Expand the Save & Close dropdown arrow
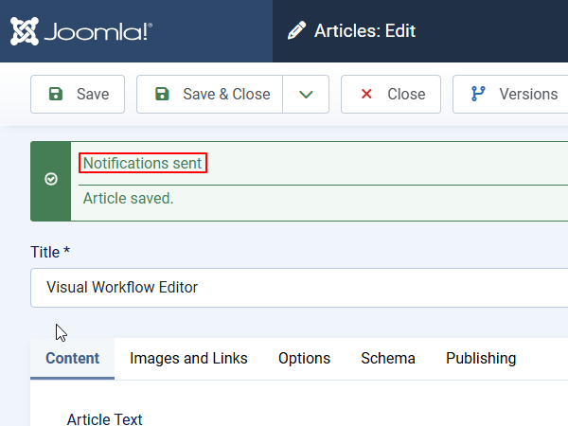568x426 pixels. pos(306,95)
